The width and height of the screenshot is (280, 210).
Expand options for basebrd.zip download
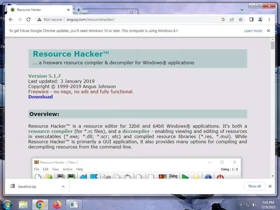point(63,186)
